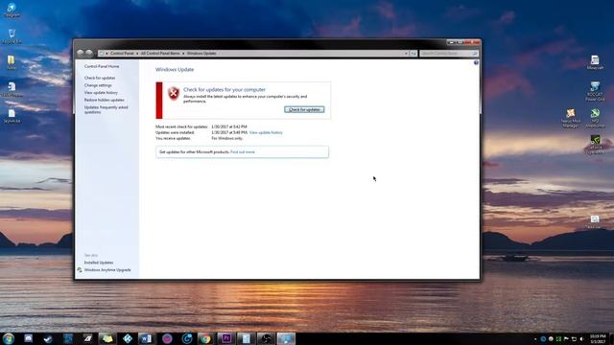
Task: Open Kodi from the taskbar
Action: (x=128, y=338)
